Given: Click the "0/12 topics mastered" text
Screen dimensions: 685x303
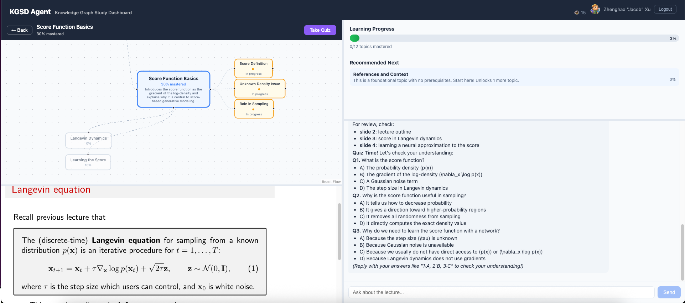Looking at the screenshot, I should click(370, 47).
